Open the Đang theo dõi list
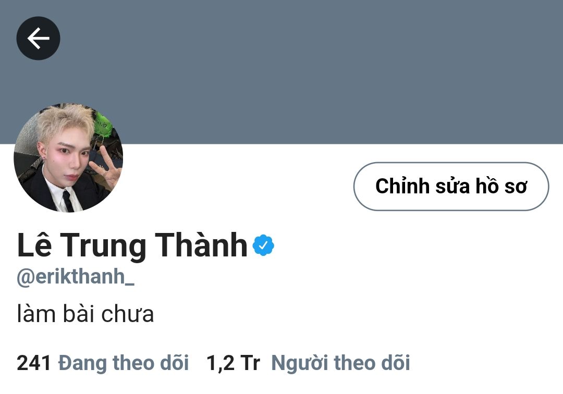 pyautogui.click(x=124, y=362)
